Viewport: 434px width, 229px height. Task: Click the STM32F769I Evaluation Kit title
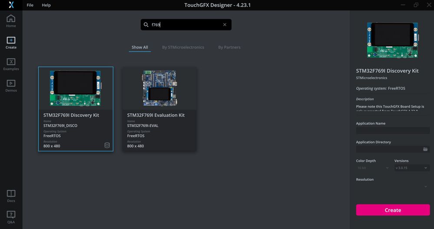click(156, 115)
